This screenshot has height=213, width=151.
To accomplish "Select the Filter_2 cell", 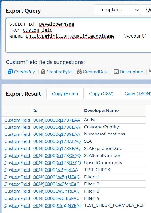I will pyautogui.click(x=114, y=184).
